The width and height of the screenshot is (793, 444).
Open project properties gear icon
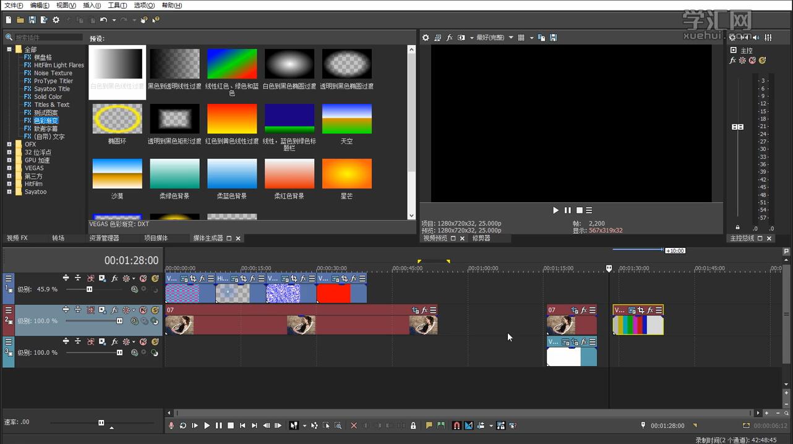pos(56,20)
